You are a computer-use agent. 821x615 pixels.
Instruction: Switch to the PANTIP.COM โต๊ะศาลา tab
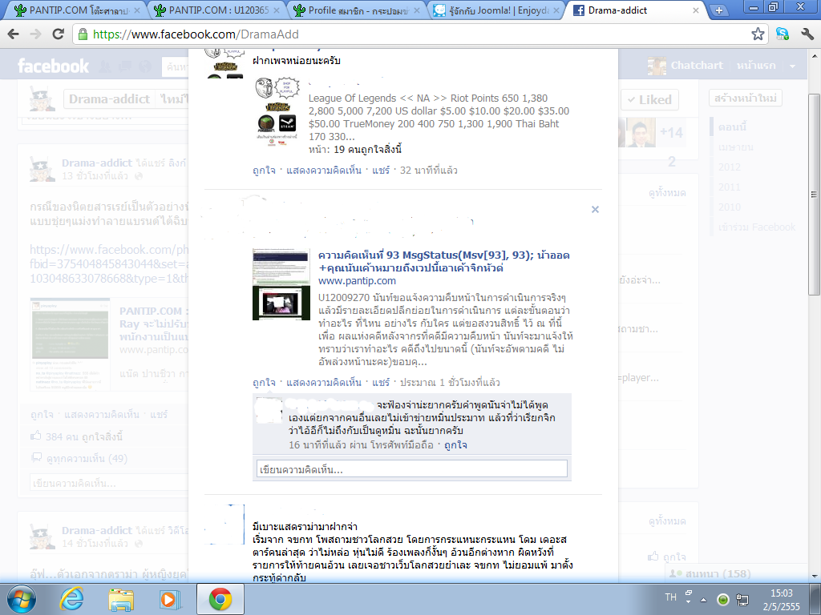coord(78,10)
